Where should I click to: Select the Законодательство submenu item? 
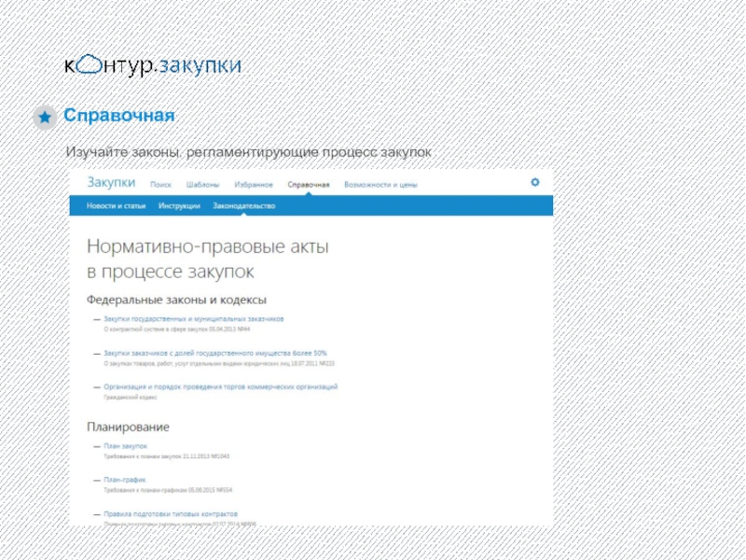[x=244, y=205]
